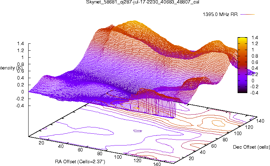Click the 40 tick on the RA offset axis
The height and width of the screenshot is (166, 270).
61,146
